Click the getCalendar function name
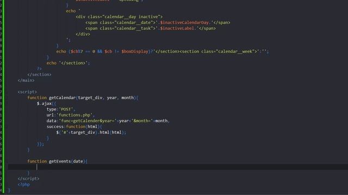The image size is (348, 195). tap(62, 97)
